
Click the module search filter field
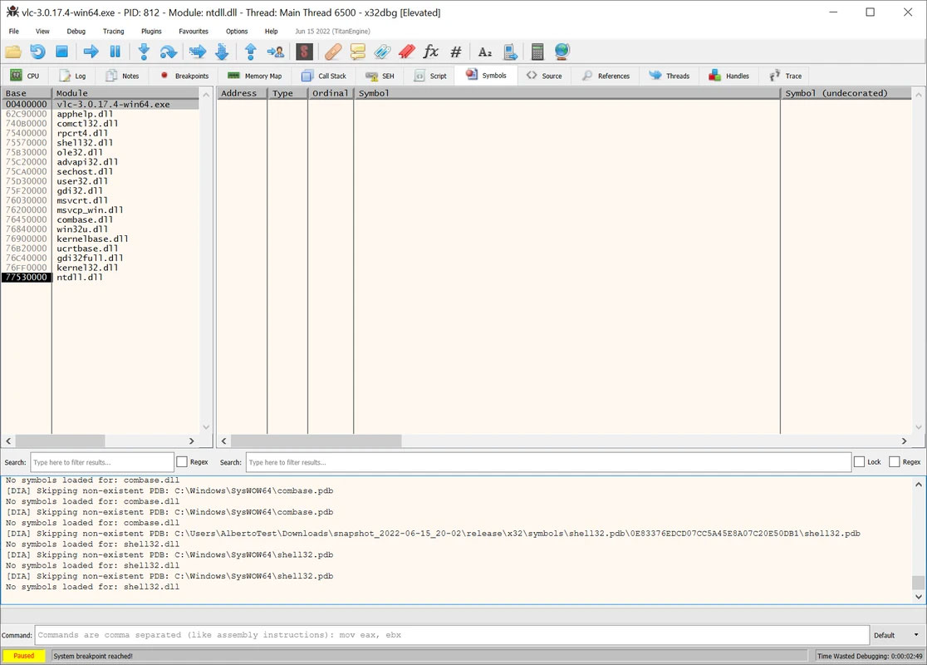click(x=101, y=462)
